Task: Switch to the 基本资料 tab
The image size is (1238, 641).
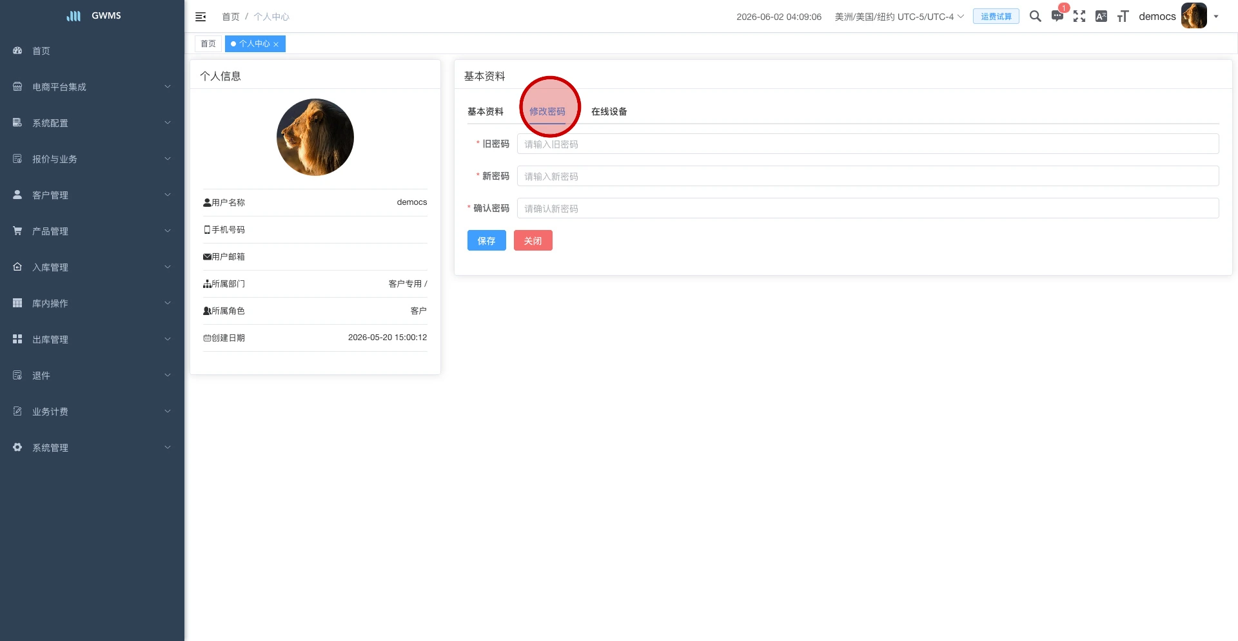Action: 486,111
